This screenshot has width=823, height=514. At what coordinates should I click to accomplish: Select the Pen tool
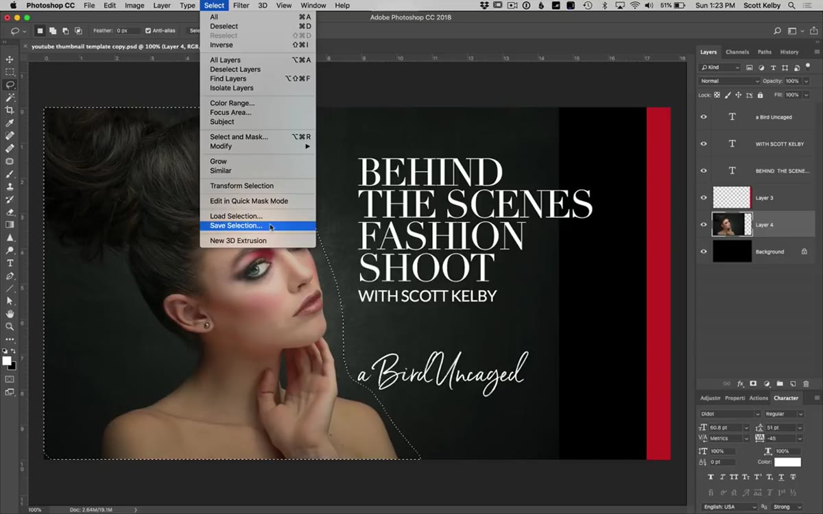tap(10, 276)
